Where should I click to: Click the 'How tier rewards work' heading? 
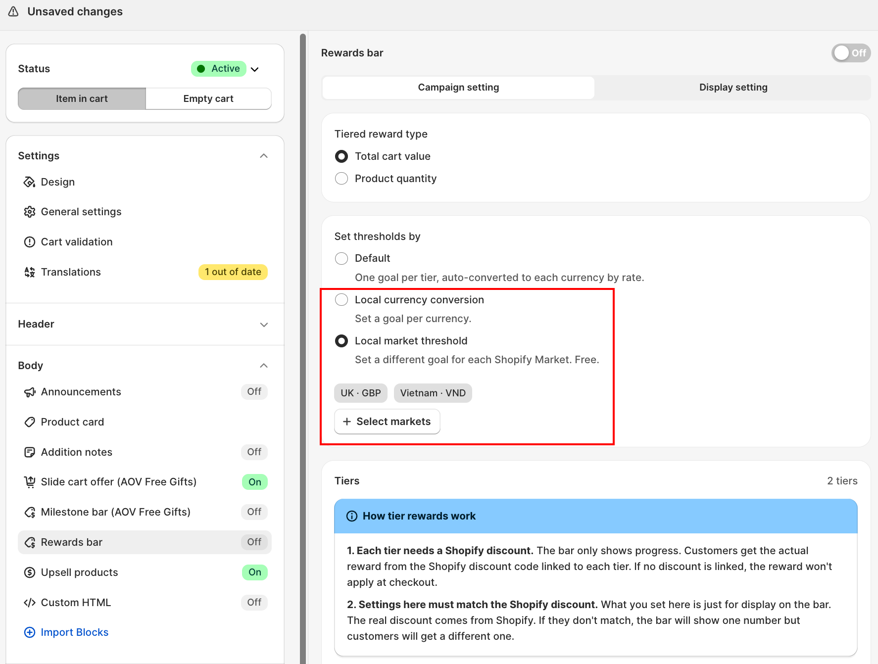[419, 516]
